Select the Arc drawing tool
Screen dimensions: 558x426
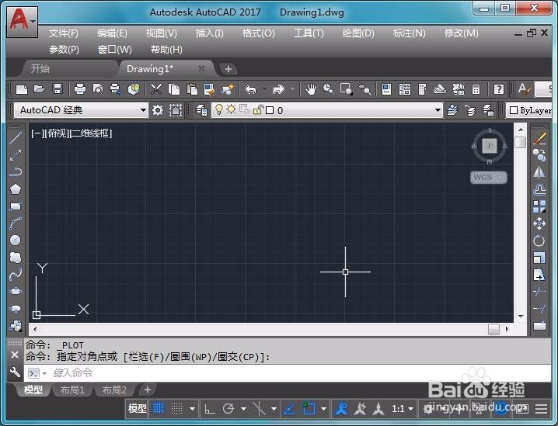point(16,223)
